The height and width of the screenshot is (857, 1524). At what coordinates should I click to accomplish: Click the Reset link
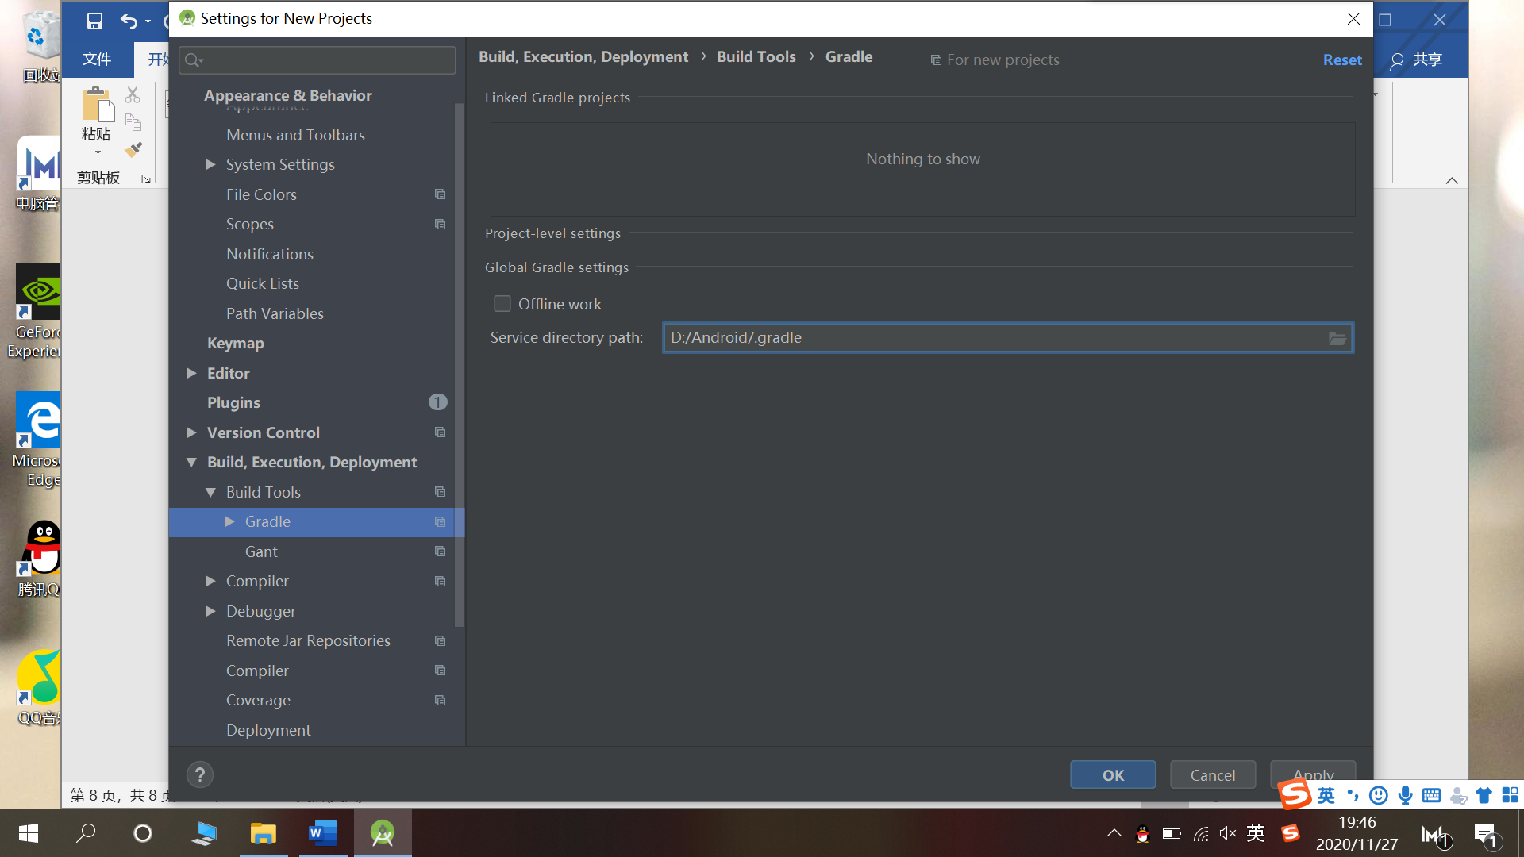1341,60
